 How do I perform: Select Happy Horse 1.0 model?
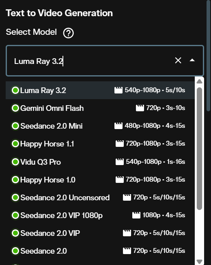[100, 180]
